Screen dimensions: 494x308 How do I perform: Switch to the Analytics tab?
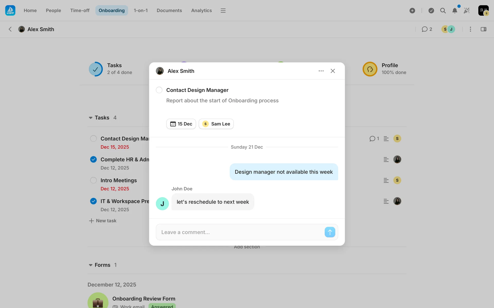pyautogui.click(x=201, y=11)
